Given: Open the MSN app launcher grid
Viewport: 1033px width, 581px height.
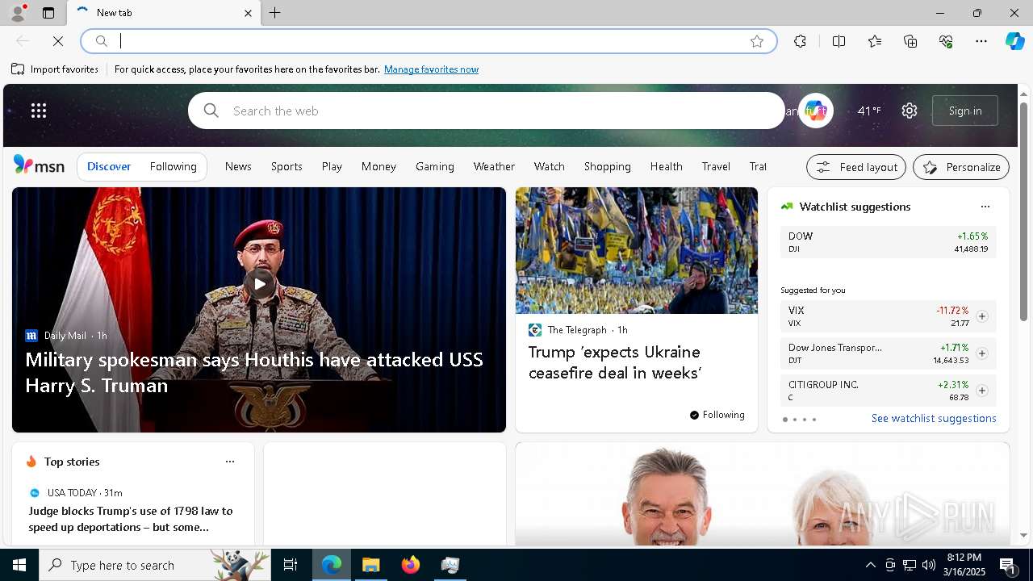Looking at the screenshot, I should coord(39,111).
